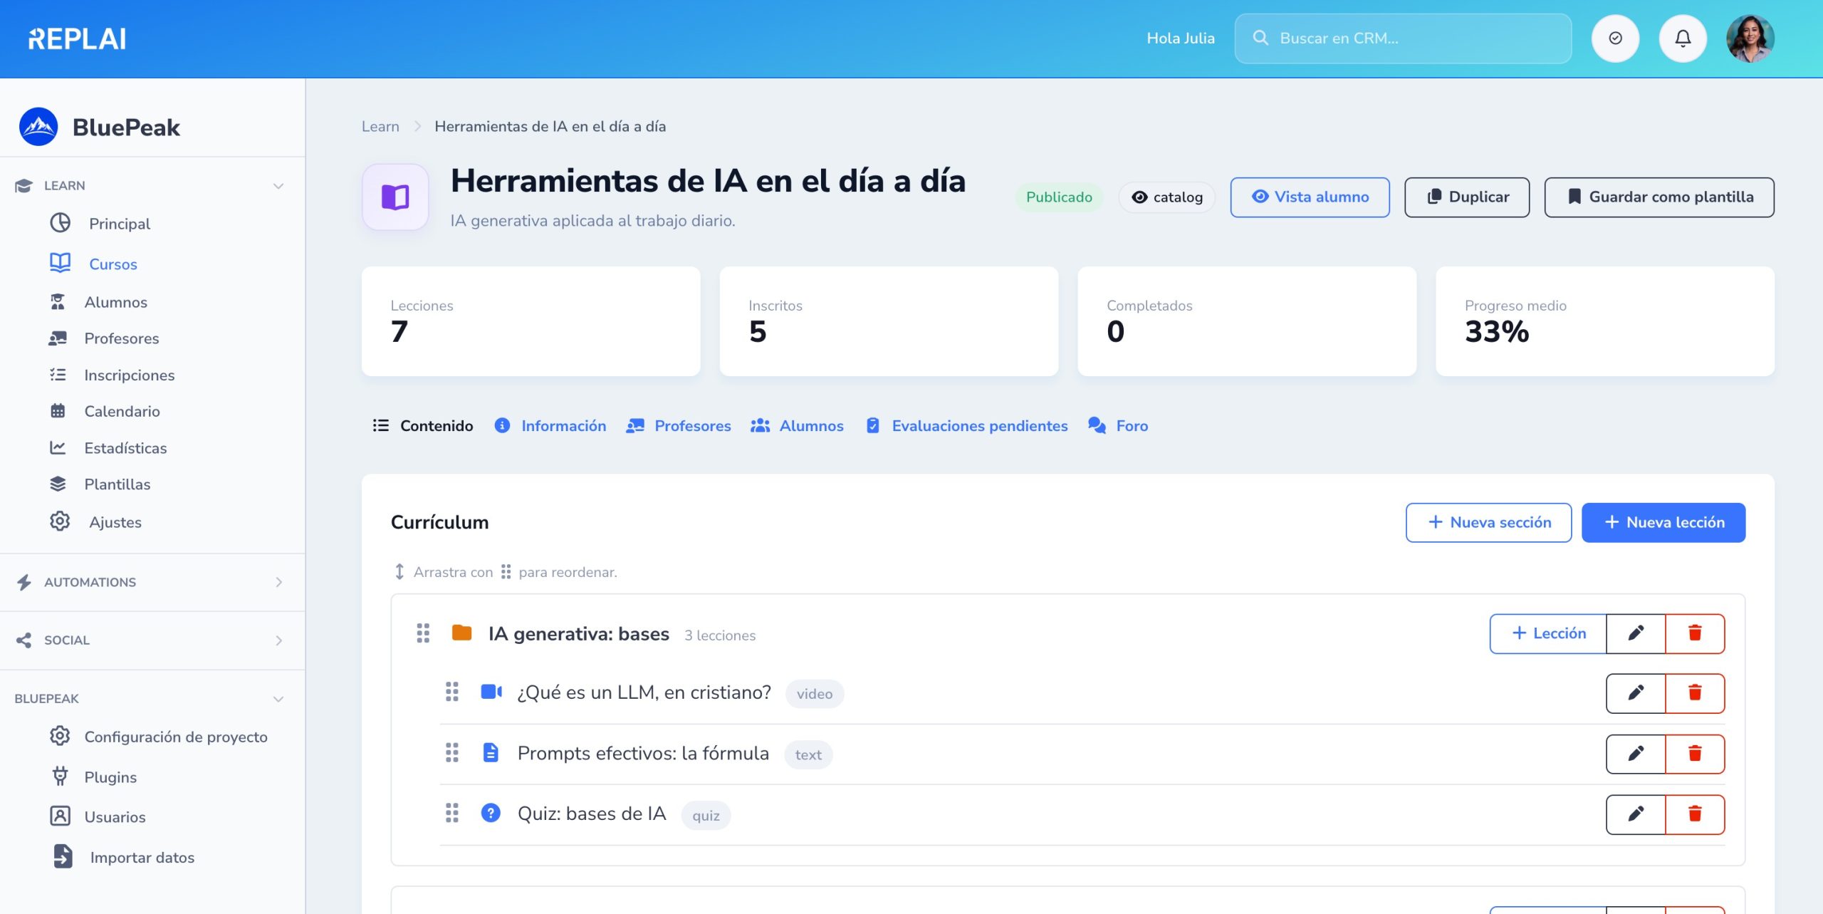Switch to the Alumnos tab
This screenshot has height=914, width=1823.
tap(798, 426)
